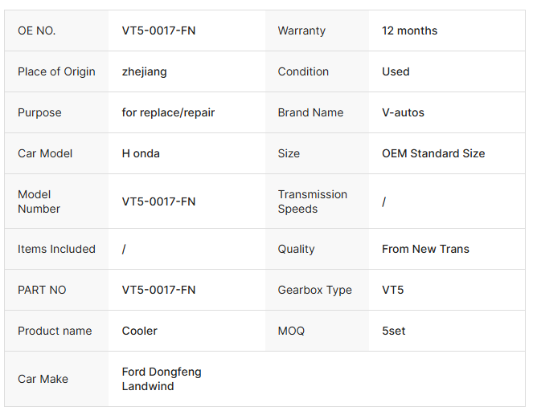Select the Ford Dongfeng Landwind car make text

[x=162, y=379]
